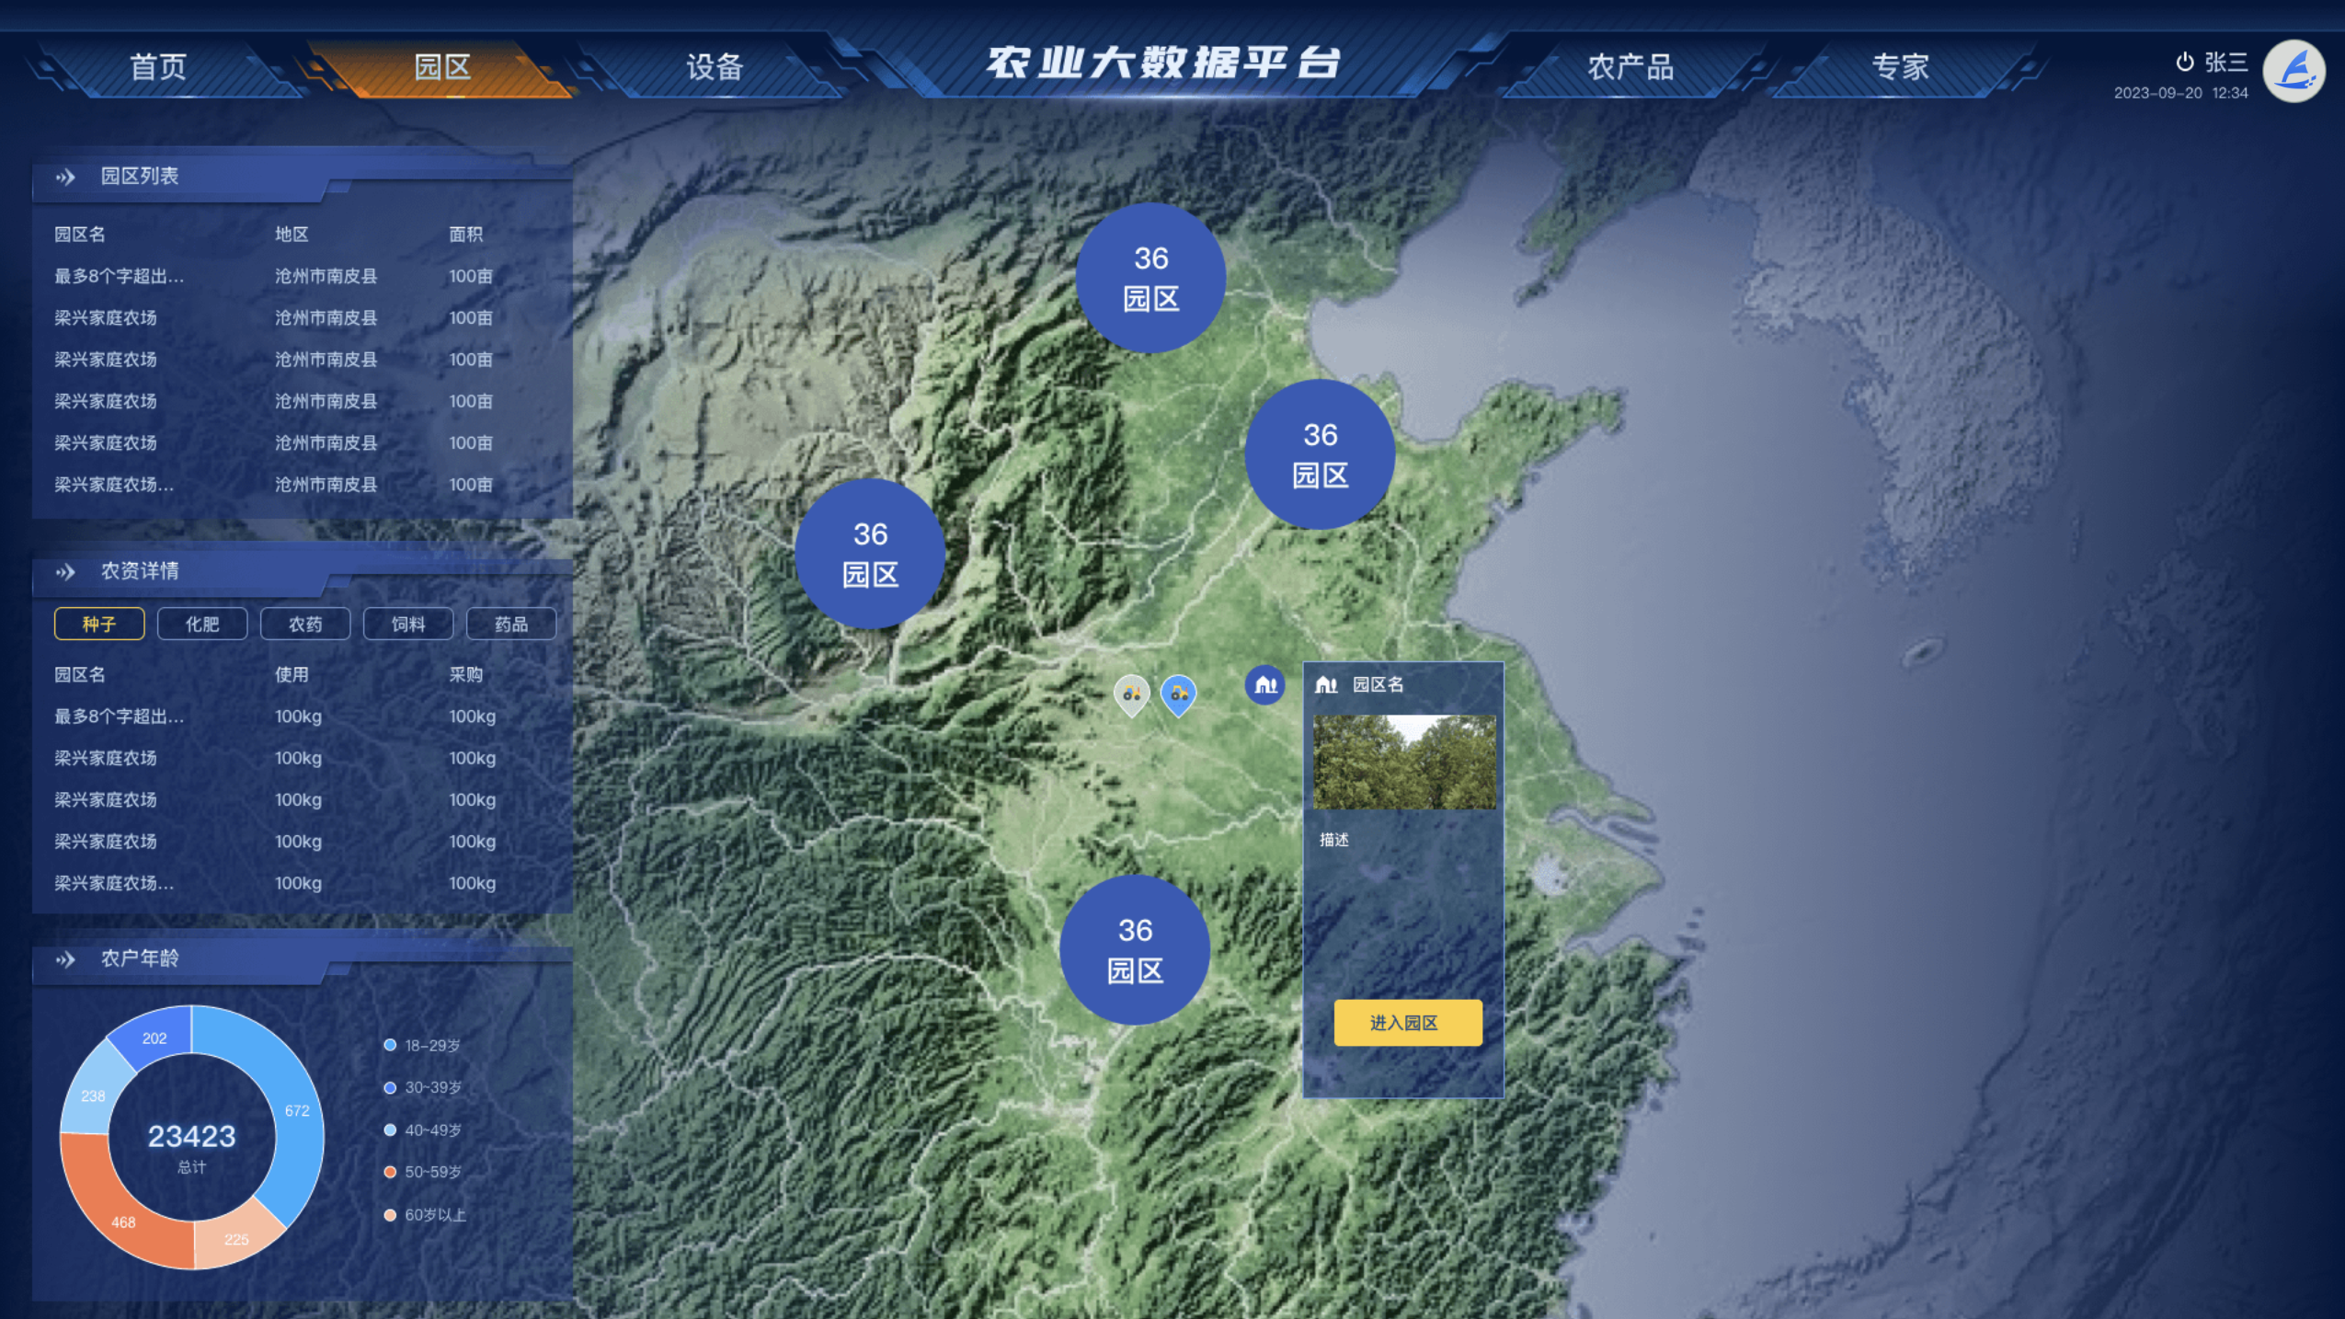Open the tree photo thumbnail in popup
The height and width of the screenshot is (1319, 2345).
point(1403,762)
